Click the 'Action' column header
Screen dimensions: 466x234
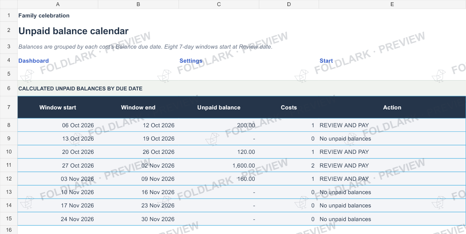click(392, 108)
